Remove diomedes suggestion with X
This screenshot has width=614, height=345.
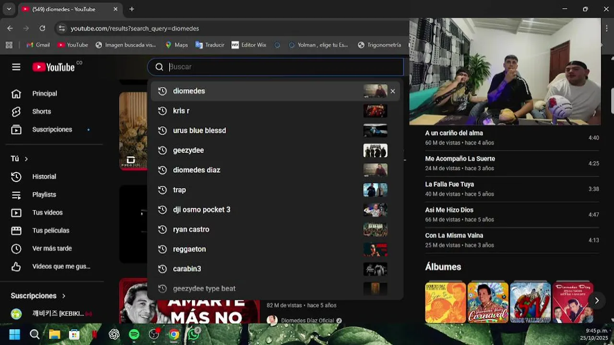tap(392, 91)
